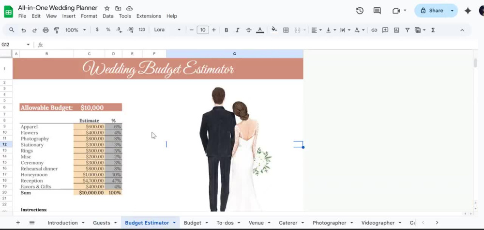Open the fill color picker
This screenshot has height=230, width=484.
click(274, 30)
